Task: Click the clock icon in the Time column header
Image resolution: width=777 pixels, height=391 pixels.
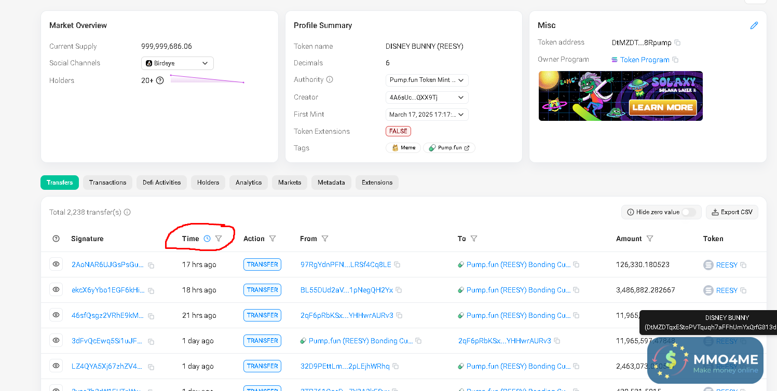Action: [x=207, y=239]
